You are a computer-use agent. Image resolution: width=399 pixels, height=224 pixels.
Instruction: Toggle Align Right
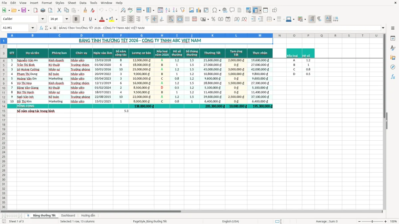(138, 19)
